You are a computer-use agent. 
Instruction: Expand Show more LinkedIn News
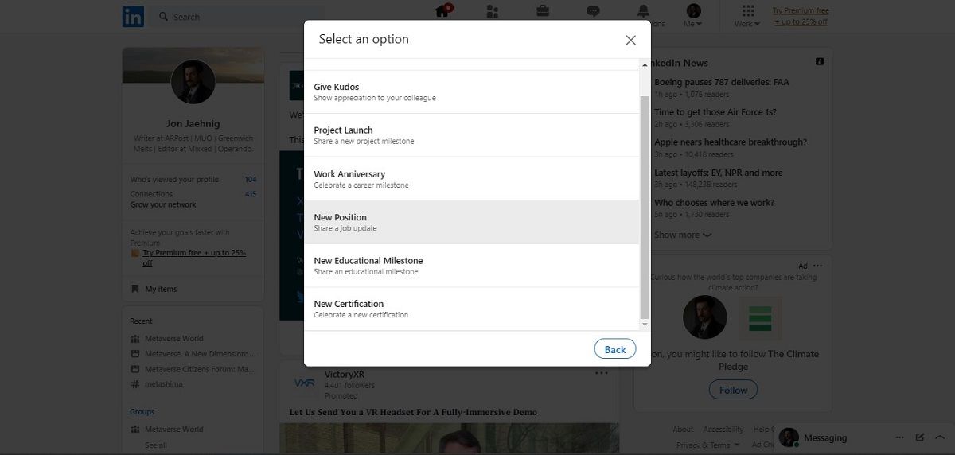pyautogui.click(x=682, y=235)
